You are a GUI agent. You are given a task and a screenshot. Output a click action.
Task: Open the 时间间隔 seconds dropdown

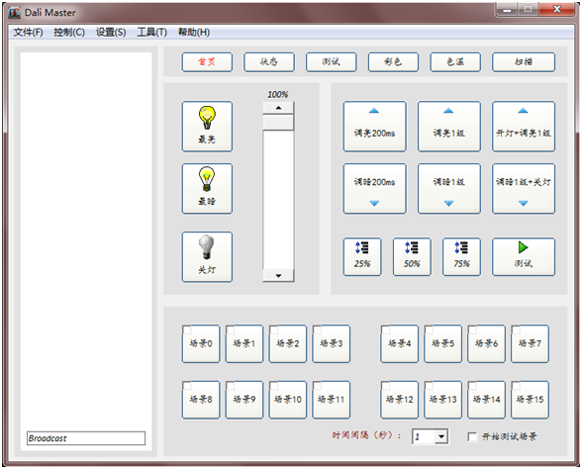coord(441,436)
